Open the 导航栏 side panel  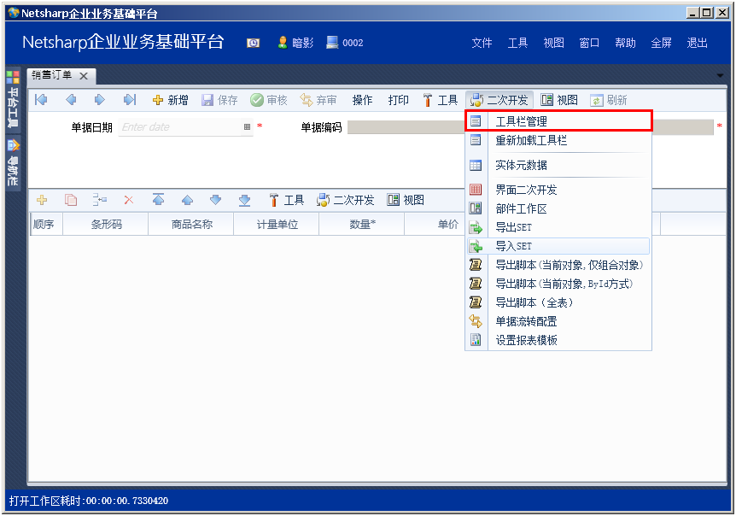click(x=13, y=163)
